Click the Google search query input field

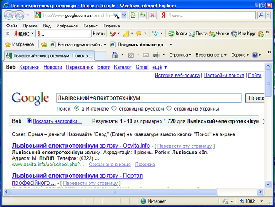click(x=149, y=98)
